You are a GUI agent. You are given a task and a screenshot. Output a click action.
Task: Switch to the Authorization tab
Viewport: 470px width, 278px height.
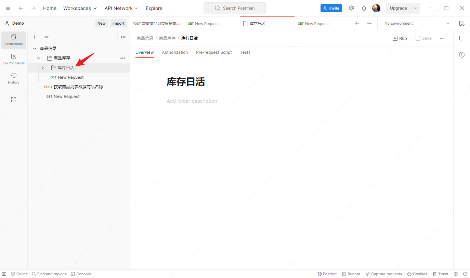click(175, 52)
